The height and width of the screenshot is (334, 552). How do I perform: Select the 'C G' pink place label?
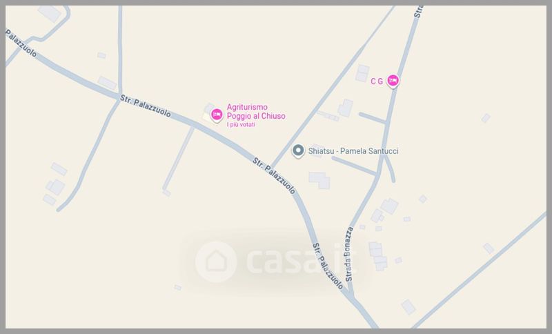[377, 81]
